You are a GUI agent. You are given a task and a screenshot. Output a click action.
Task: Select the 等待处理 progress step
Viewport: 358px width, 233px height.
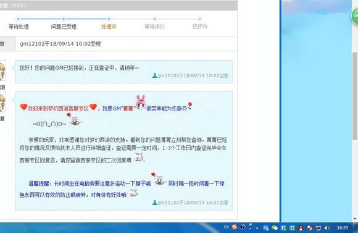[19, 27]
